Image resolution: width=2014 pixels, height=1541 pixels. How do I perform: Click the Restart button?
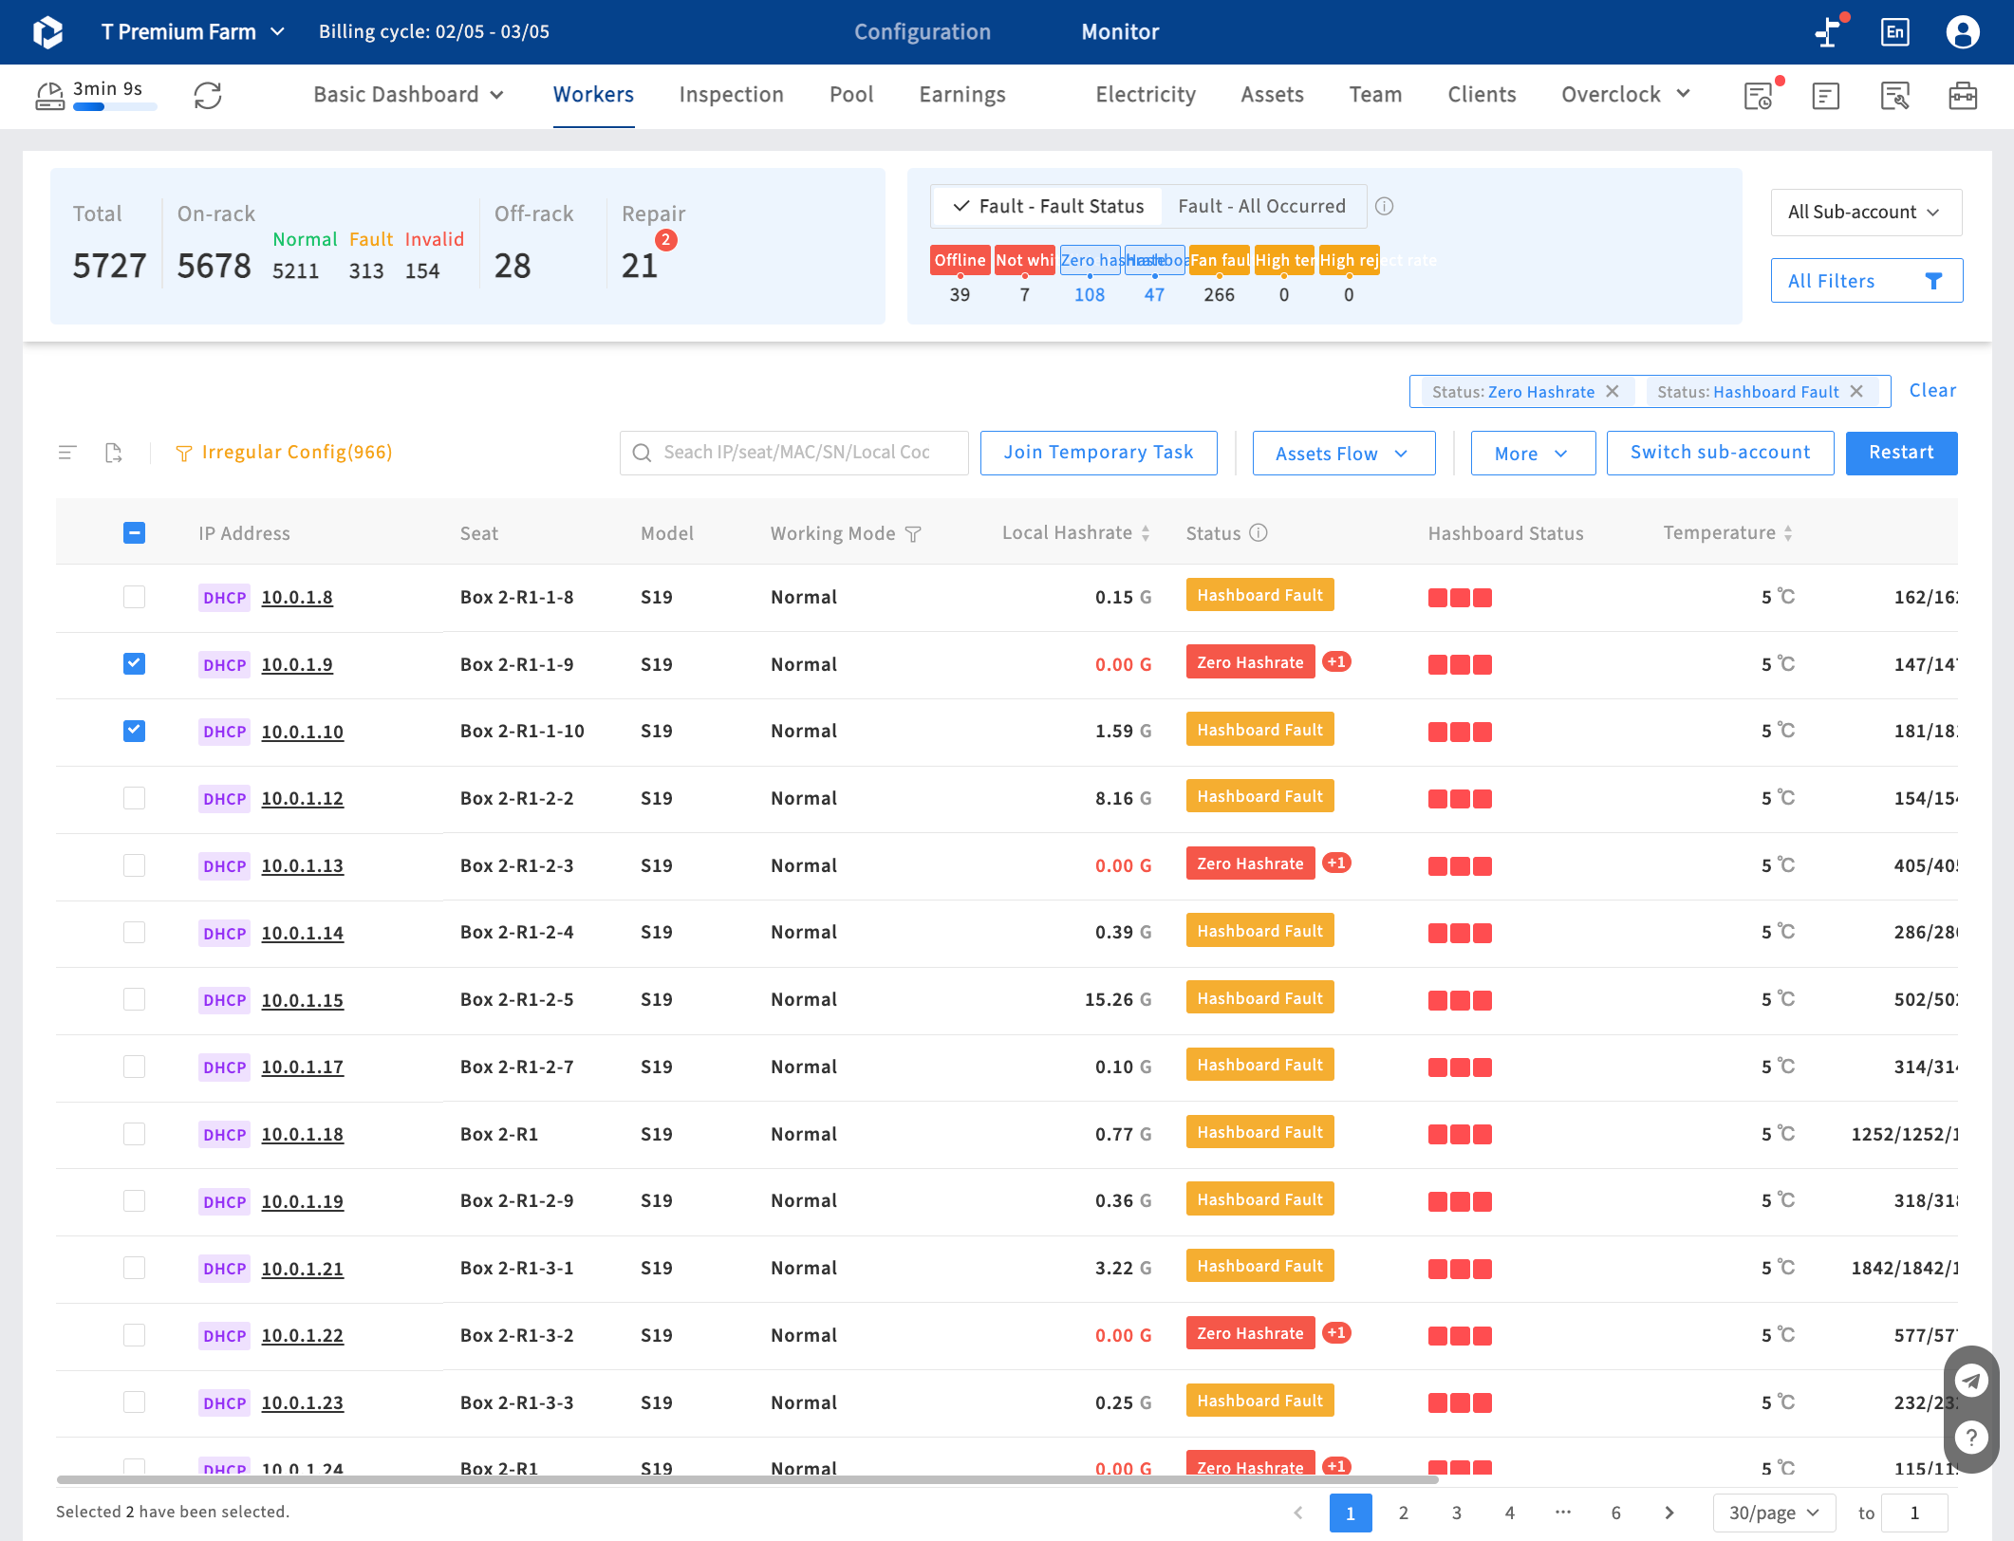tap(1901, 453)
